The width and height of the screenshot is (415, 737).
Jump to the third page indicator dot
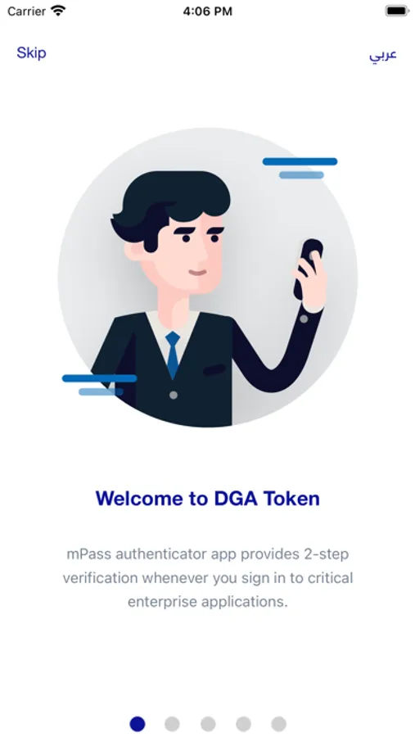click(x=208, y=724)
